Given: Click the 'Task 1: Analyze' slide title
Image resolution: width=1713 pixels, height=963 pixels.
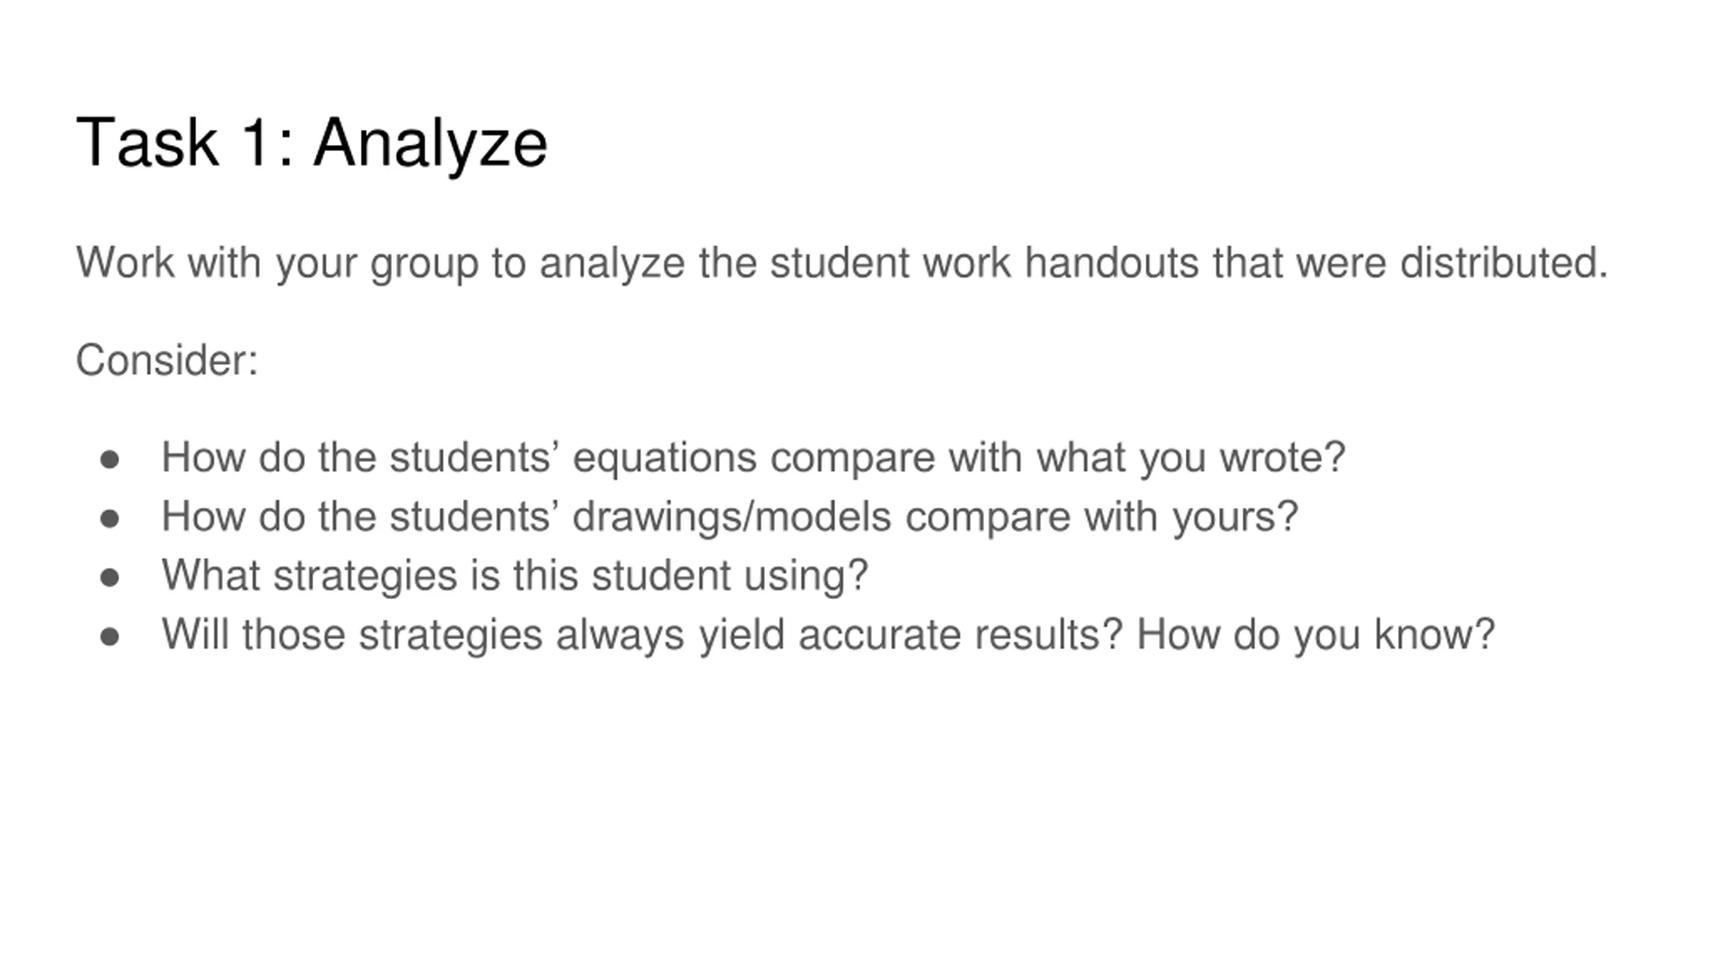Looking at the screenshot, I should click(312, 143).
